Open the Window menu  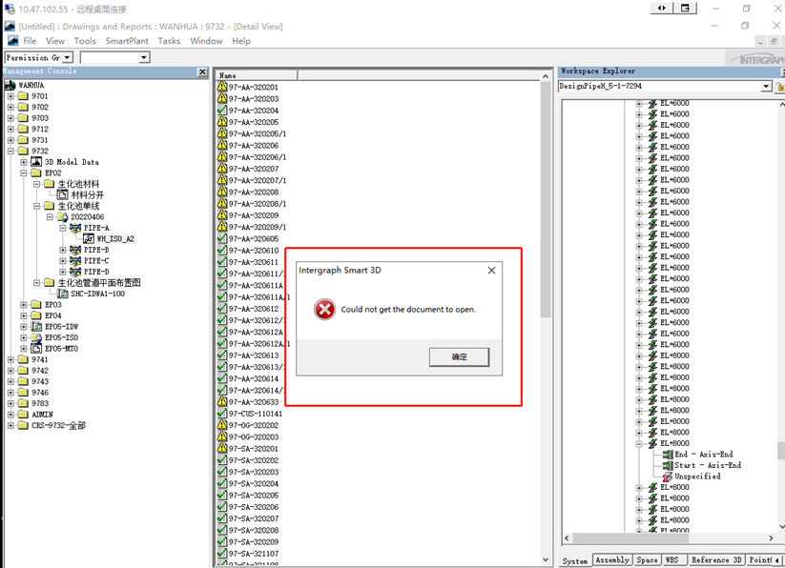pos(206,41)
